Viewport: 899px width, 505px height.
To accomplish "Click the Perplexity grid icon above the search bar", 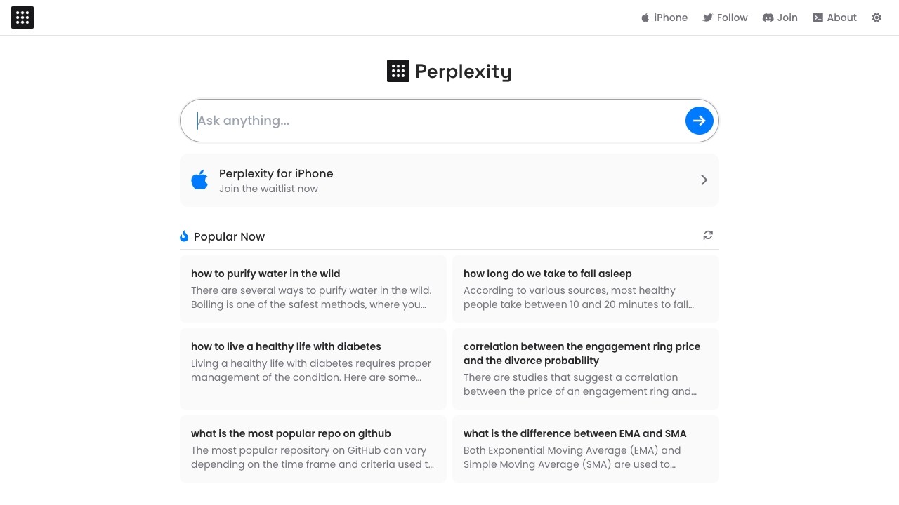I will point(398,70).
